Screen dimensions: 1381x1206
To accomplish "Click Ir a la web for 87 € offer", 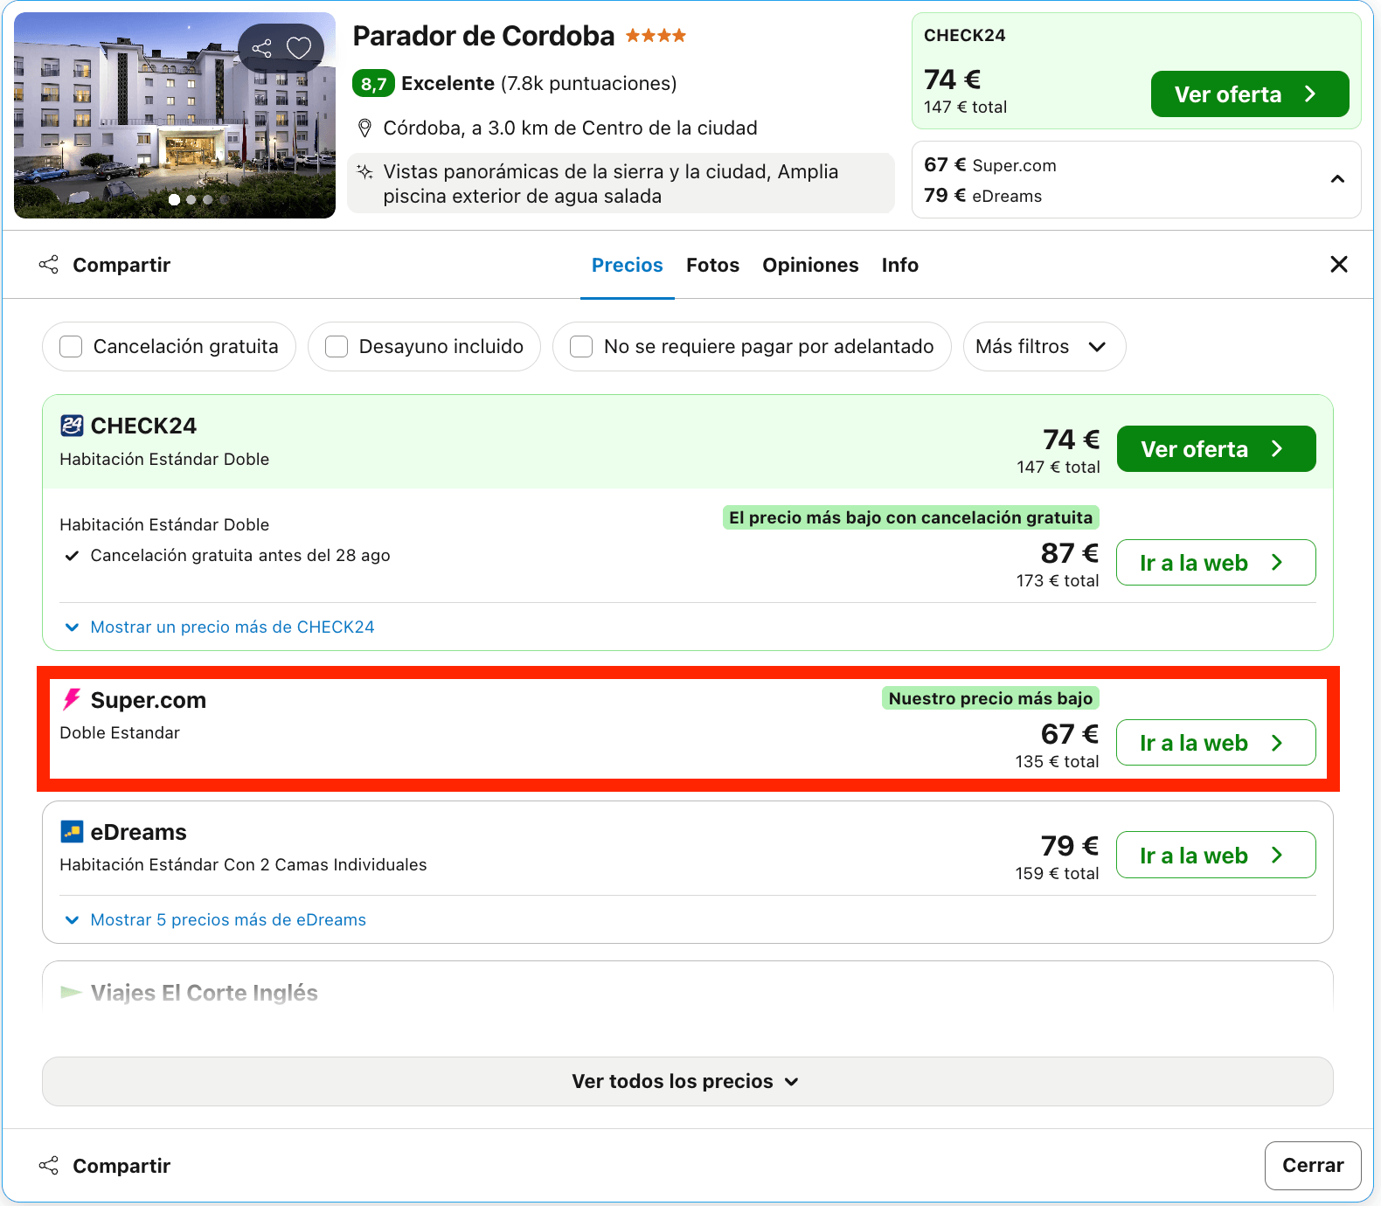I will pyautogui.click(x=1216, y=562).
